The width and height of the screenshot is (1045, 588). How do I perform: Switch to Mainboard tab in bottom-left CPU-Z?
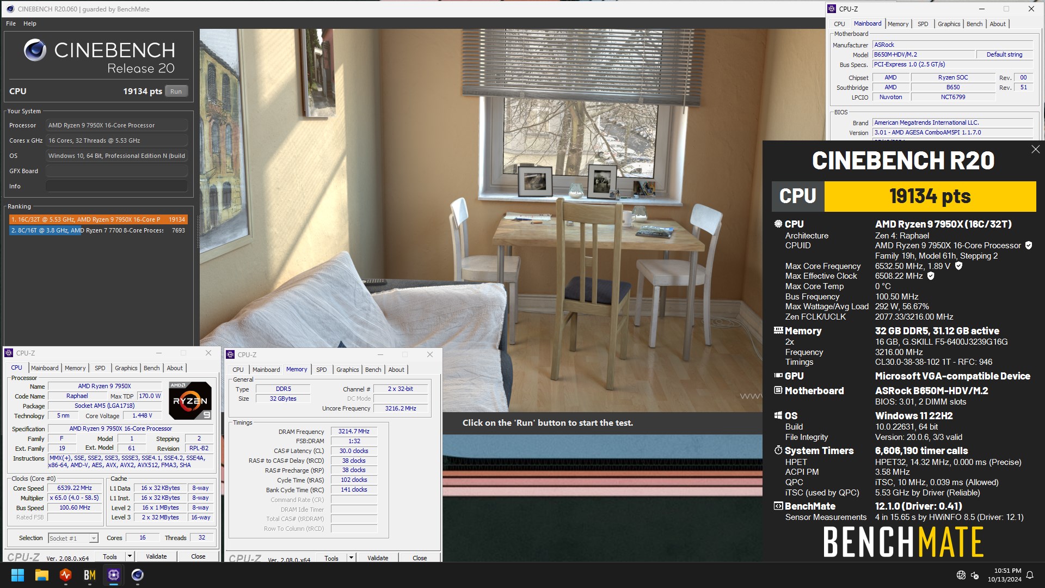pyautogui.click(x=45, y=368)
